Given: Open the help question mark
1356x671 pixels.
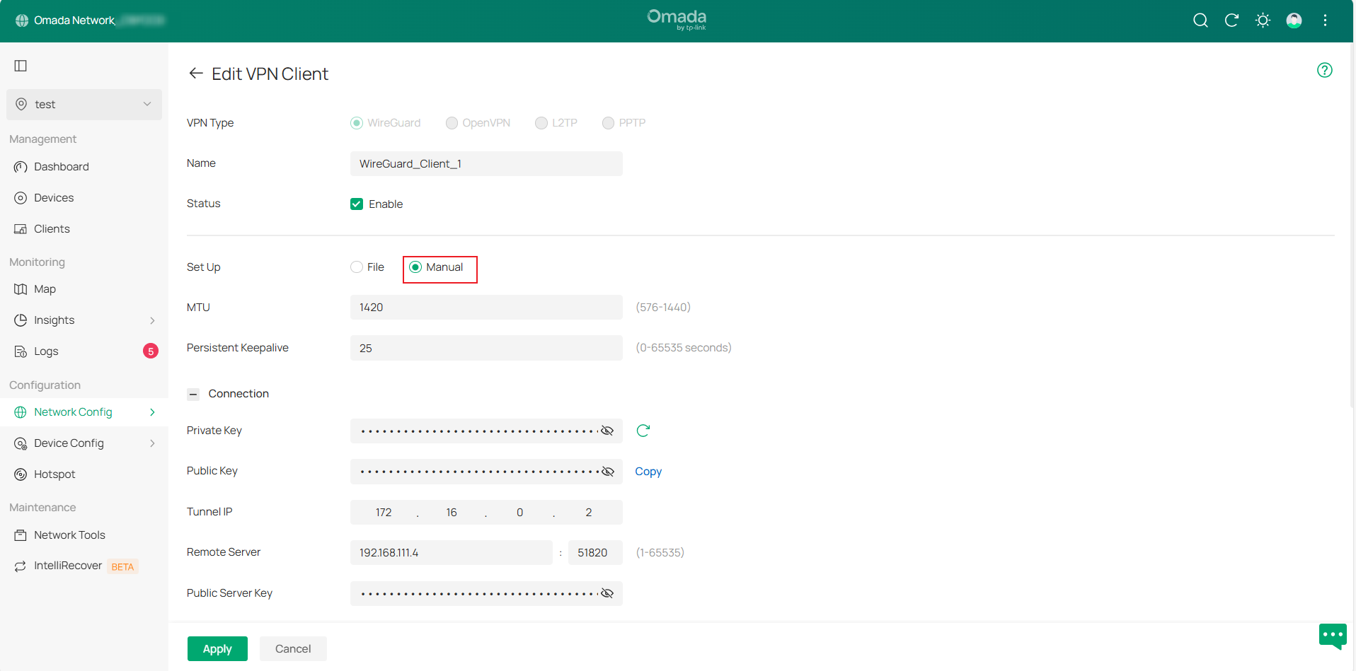Looking at the screenshot, I should 1325,69.
